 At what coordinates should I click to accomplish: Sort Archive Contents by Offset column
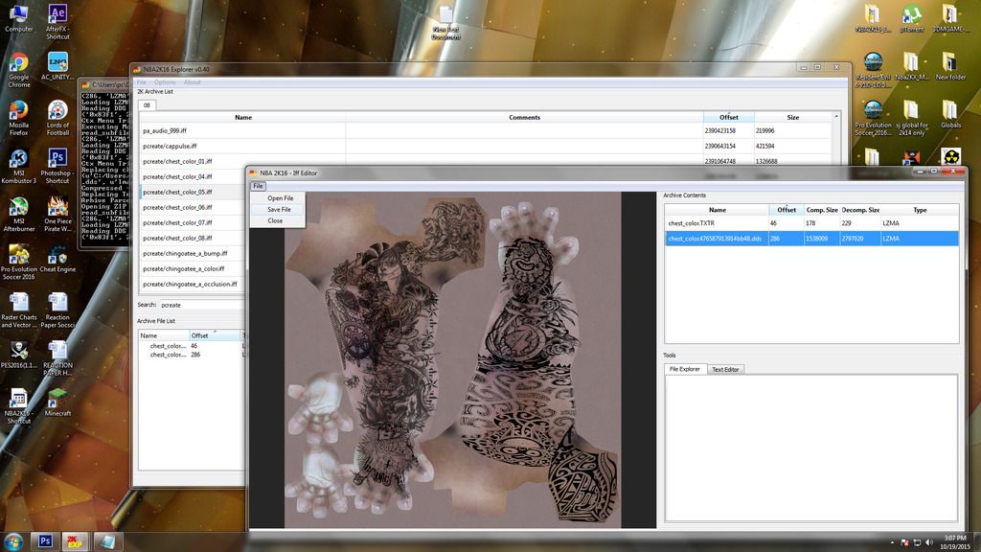click(787, 210)
